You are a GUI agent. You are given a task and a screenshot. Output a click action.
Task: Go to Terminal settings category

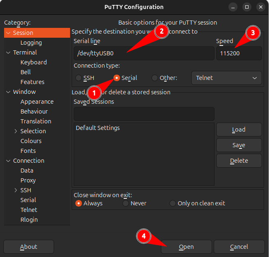pos(25,52)
